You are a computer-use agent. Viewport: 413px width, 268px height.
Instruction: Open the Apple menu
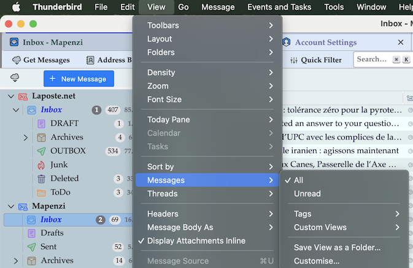[x=17, y=7]
